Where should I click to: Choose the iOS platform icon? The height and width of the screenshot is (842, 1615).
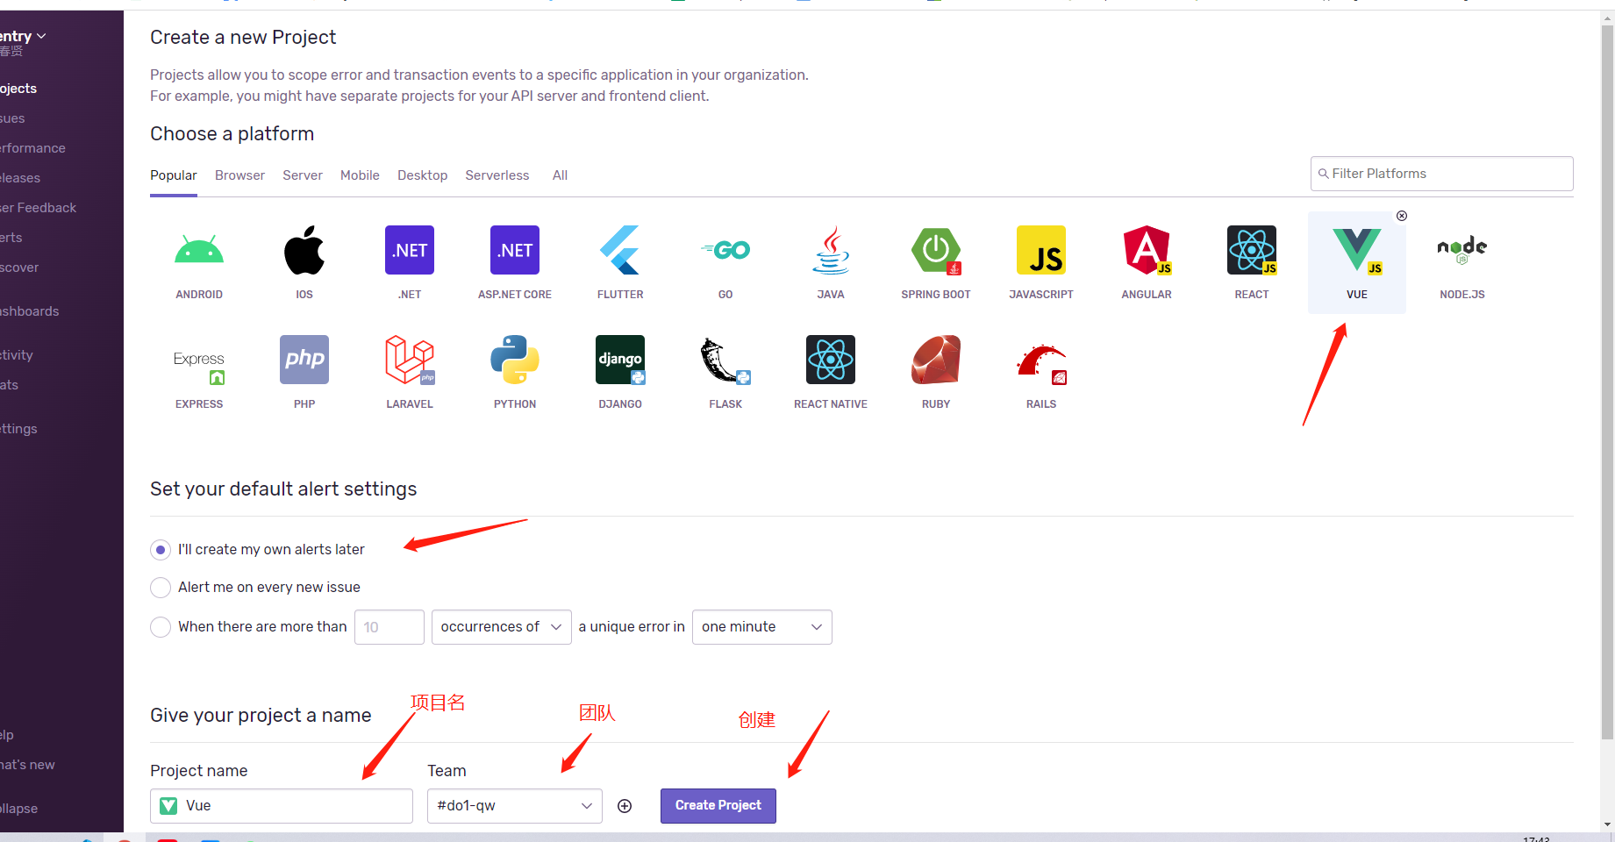point(304,250)
